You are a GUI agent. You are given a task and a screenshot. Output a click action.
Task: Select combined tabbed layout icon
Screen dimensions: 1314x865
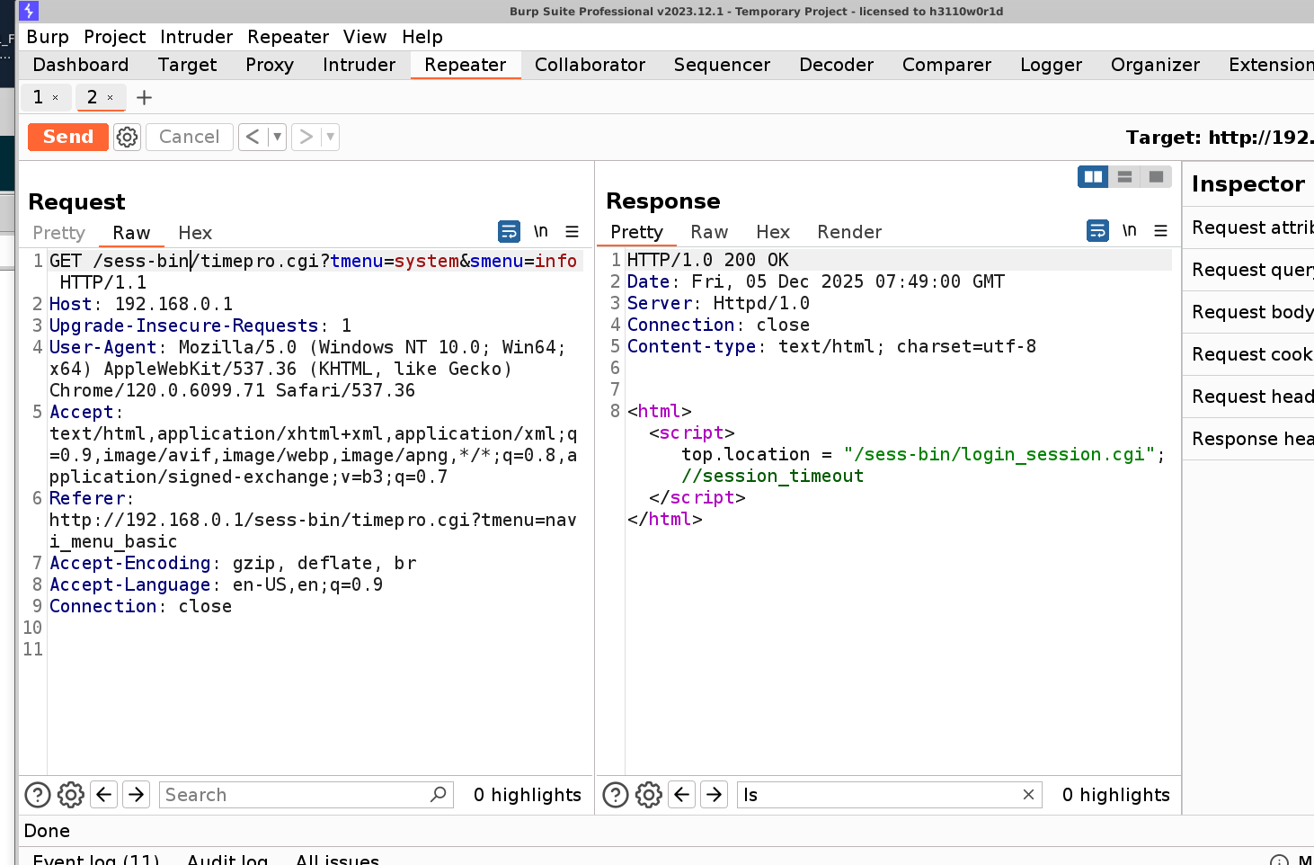[1156, 177]
